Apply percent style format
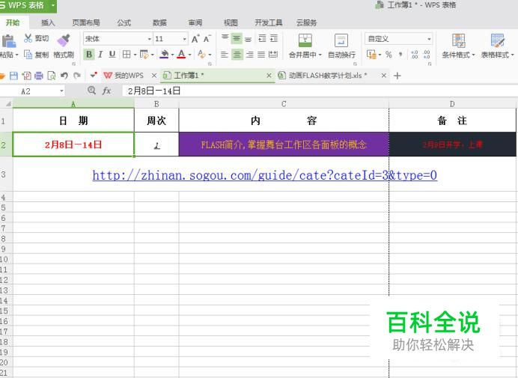The width and height of the screenshot is (518, 378). click(x=388, y=55)
